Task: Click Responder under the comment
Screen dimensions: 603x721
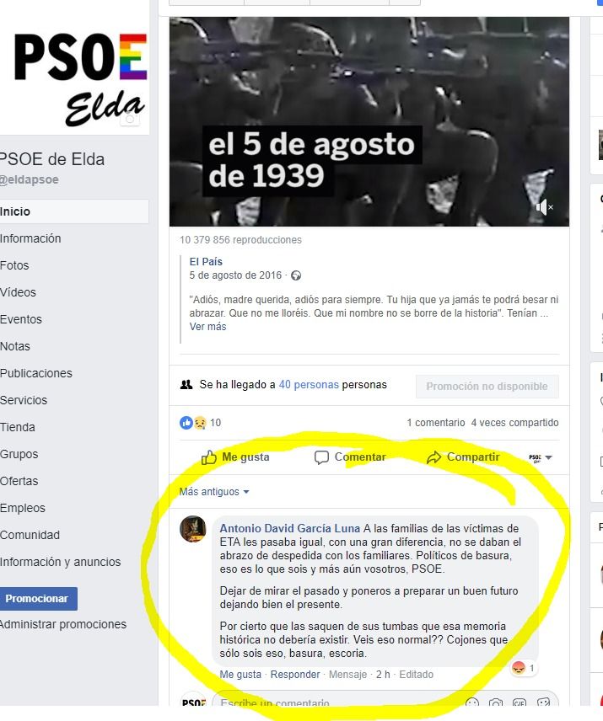Action: point(295,675)
